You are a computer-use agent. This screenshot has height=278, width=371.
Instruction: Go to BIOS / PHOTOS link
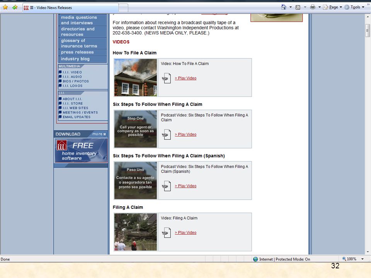pos(76,81)
